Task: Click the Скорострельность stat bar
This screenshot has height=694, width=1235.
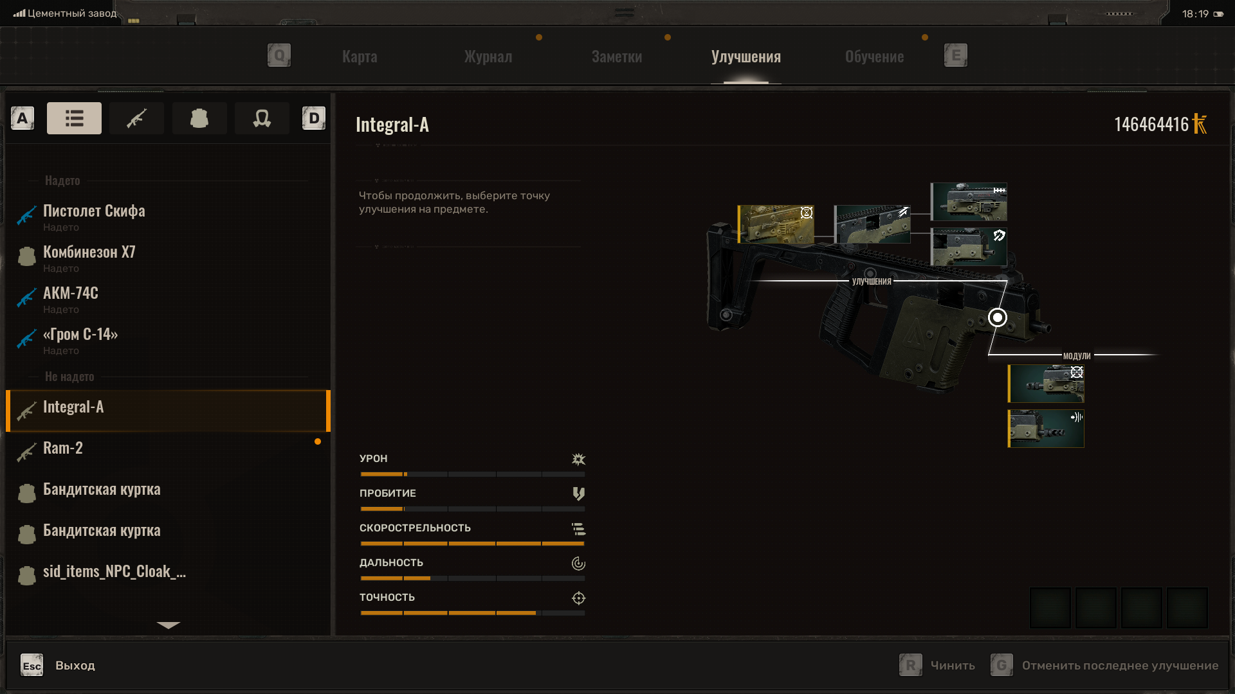Action: click(x=472, y=544)
